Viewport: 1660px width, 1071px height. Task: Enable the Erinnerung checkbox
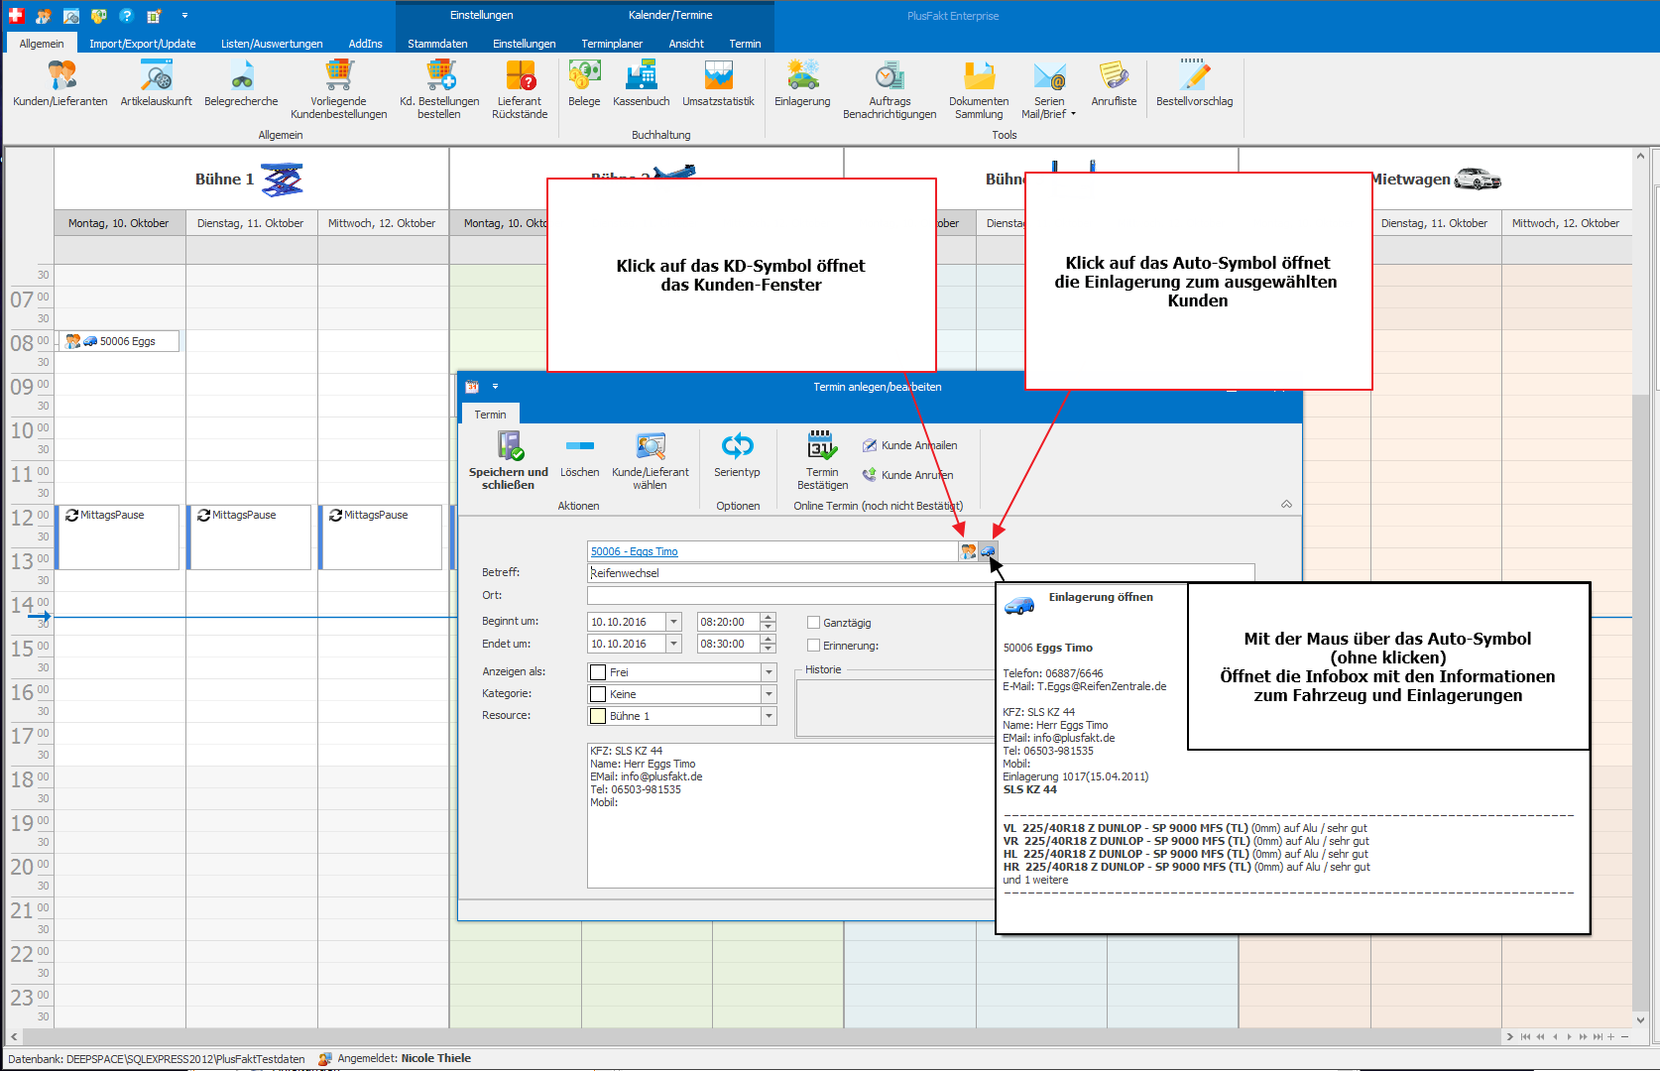point(813,646)
